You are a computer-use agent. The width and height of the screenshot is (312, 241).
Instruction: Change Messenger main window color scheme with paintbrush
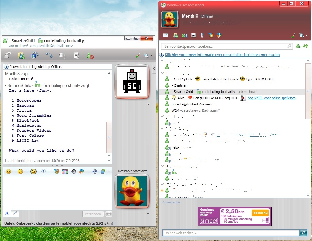click(293, 36)
